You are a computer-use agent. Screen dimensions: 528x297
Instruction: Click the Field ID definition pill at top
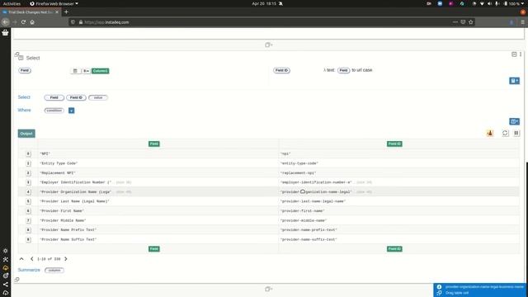(281, 70)
